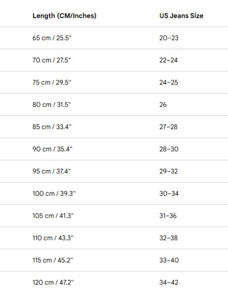Viewport: 228px width, 305px height.
Task: Click the jeans size 26 cell
Action: click(163, 105)
